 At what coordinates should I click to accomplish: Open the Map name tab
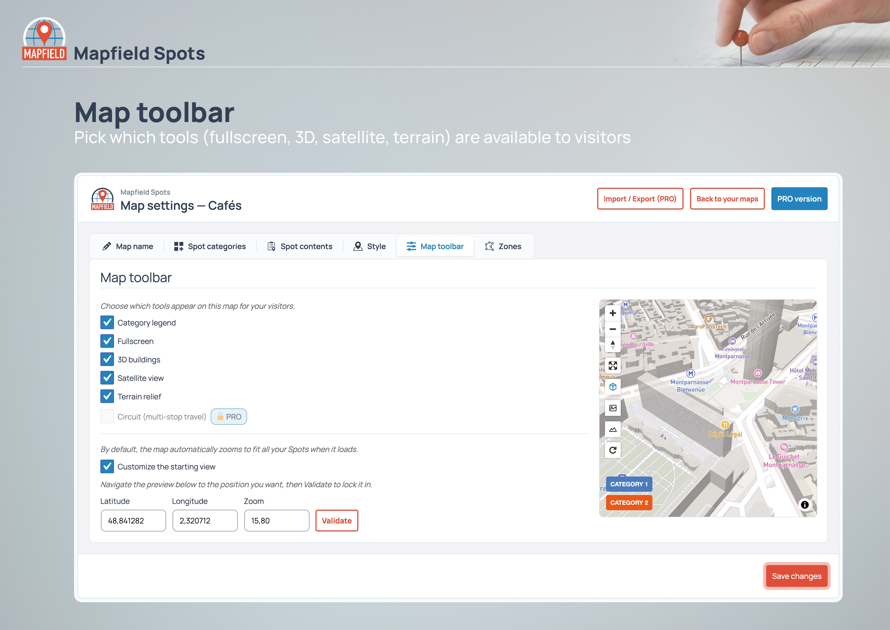point(127,246)
